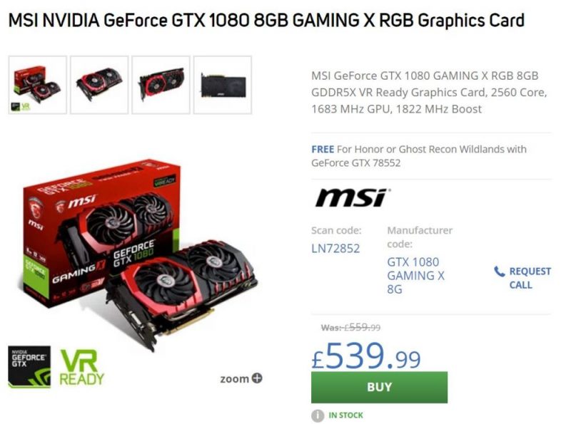Select the first boxed card thumbnail

[x=38, y=85]
